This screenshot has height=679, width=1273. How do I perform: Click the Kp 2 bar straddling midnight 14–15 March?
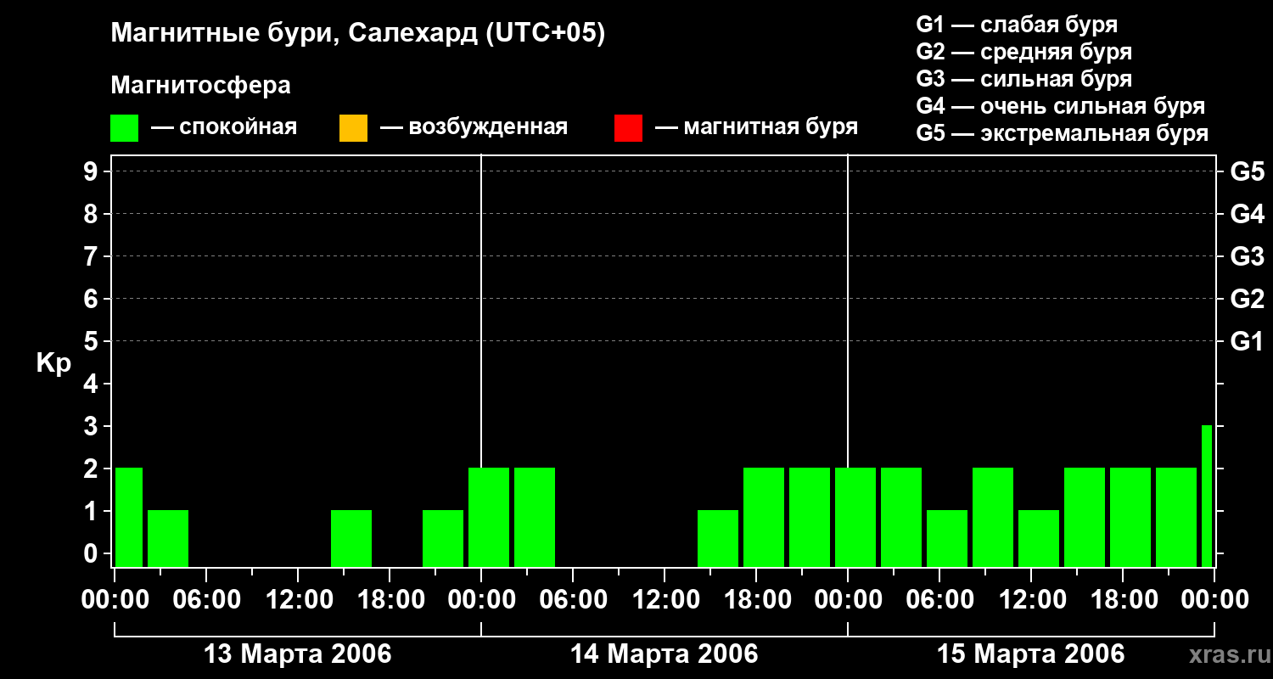click(855, 517)
